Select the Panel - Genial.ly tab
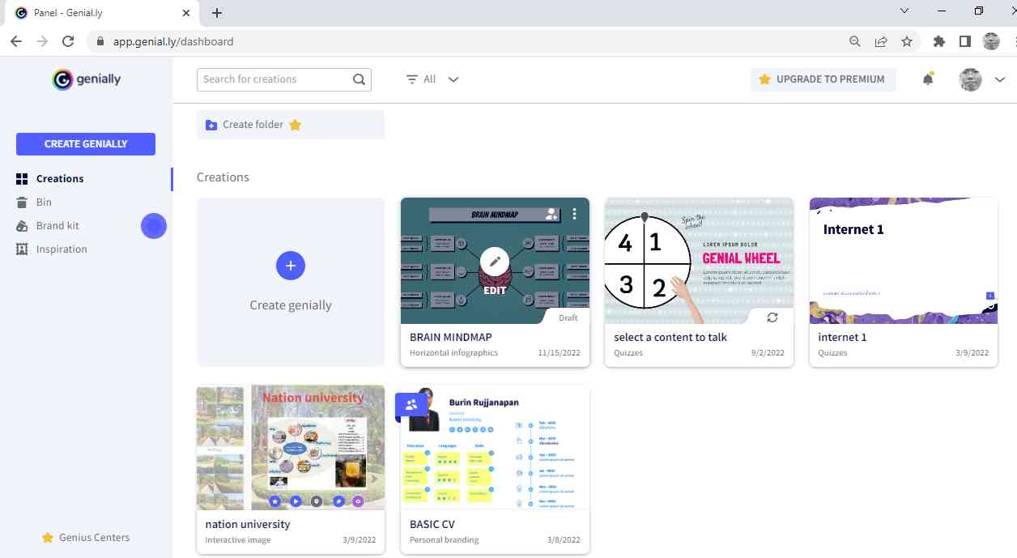The height and width of the screenshot is (558, 1017). click(102, 13)
